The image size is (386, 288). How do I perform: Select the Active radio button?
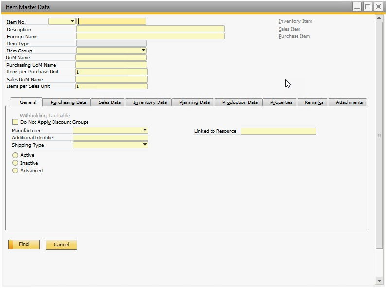tap(15, 155)
